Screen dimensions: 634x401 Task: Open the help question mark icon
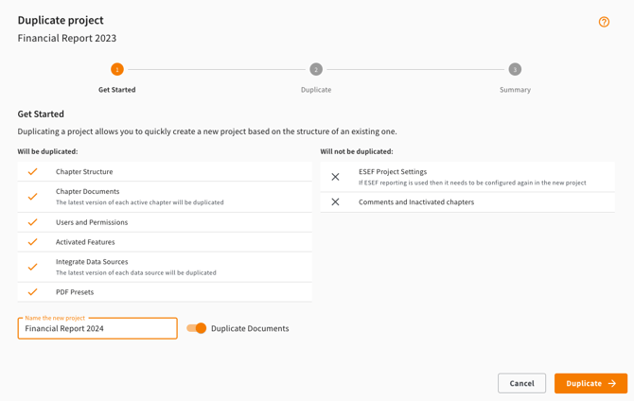pyautogui.click(x=604, y=22)
